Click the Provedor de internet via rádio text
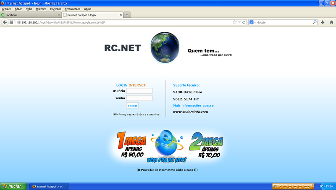 point(167,170)
